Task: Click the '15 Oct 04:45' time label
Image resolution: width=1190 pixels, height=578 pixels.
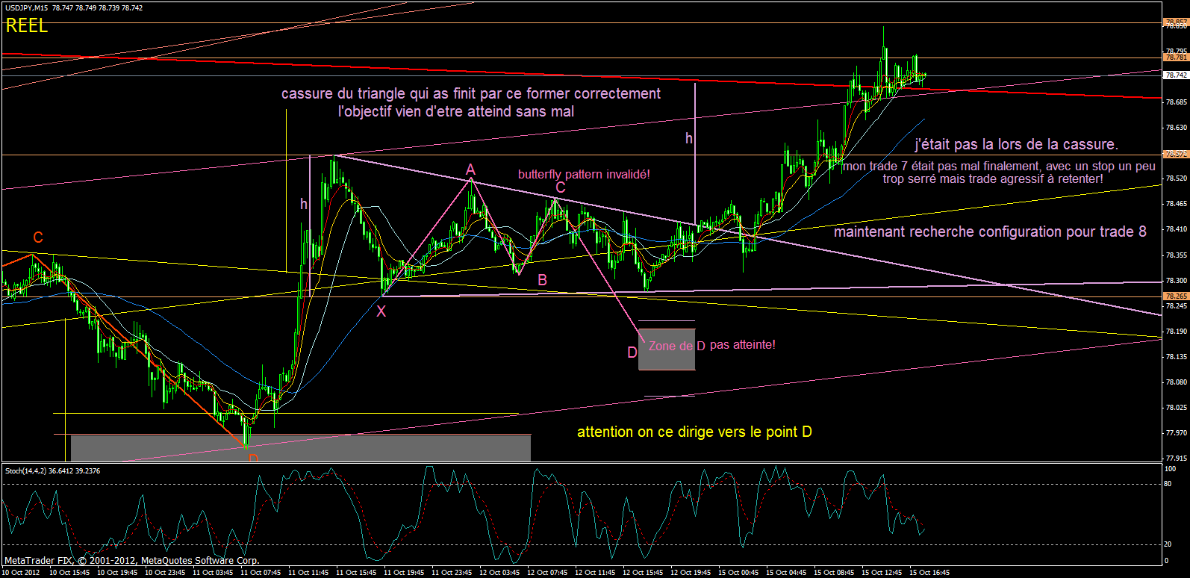Action: [x=786, y=573]
